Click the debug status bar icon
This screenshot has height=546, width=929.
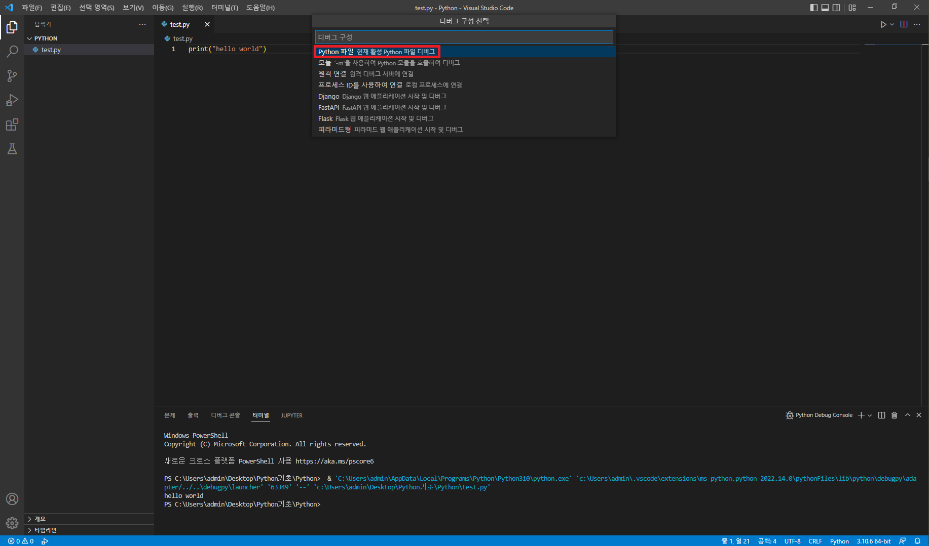(x=45, y=541)
